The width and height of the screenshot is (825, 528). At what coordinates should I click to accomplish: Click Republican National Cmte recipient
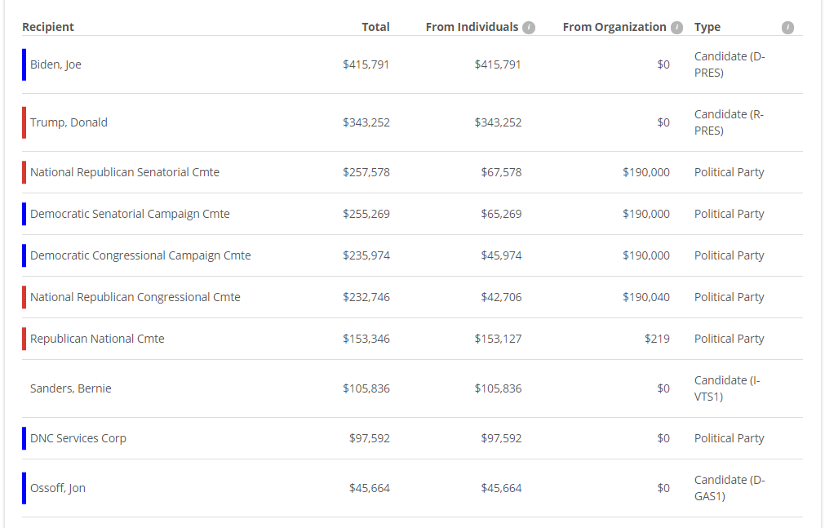97,339
